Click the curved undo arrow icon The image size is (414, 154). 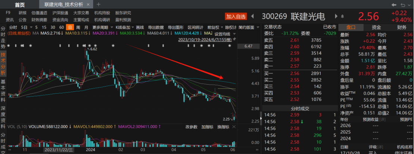point(403,5)
